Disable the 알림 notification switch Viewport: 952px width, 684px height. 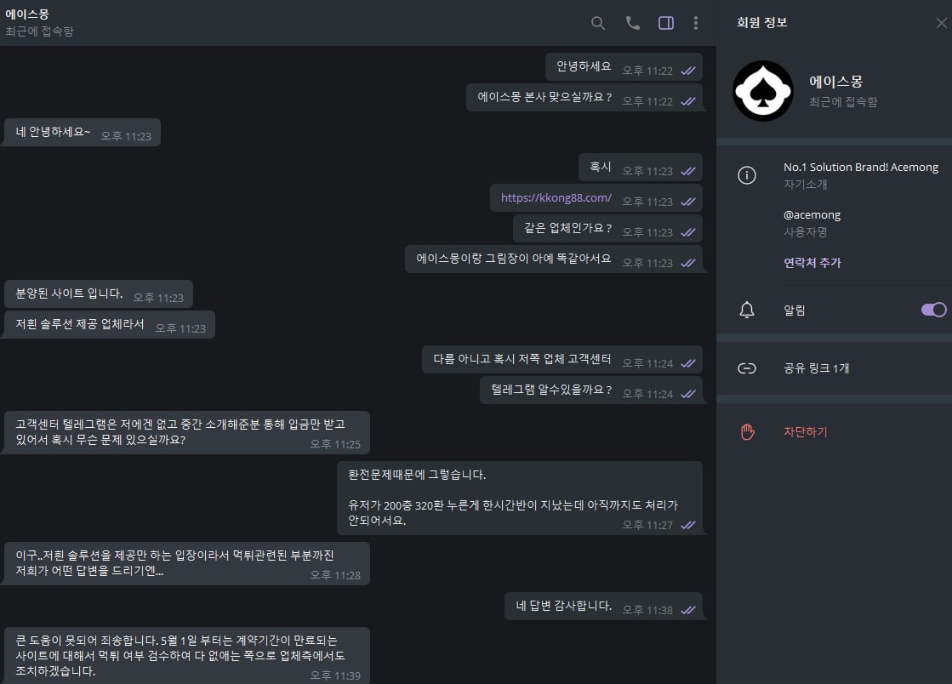934,311
